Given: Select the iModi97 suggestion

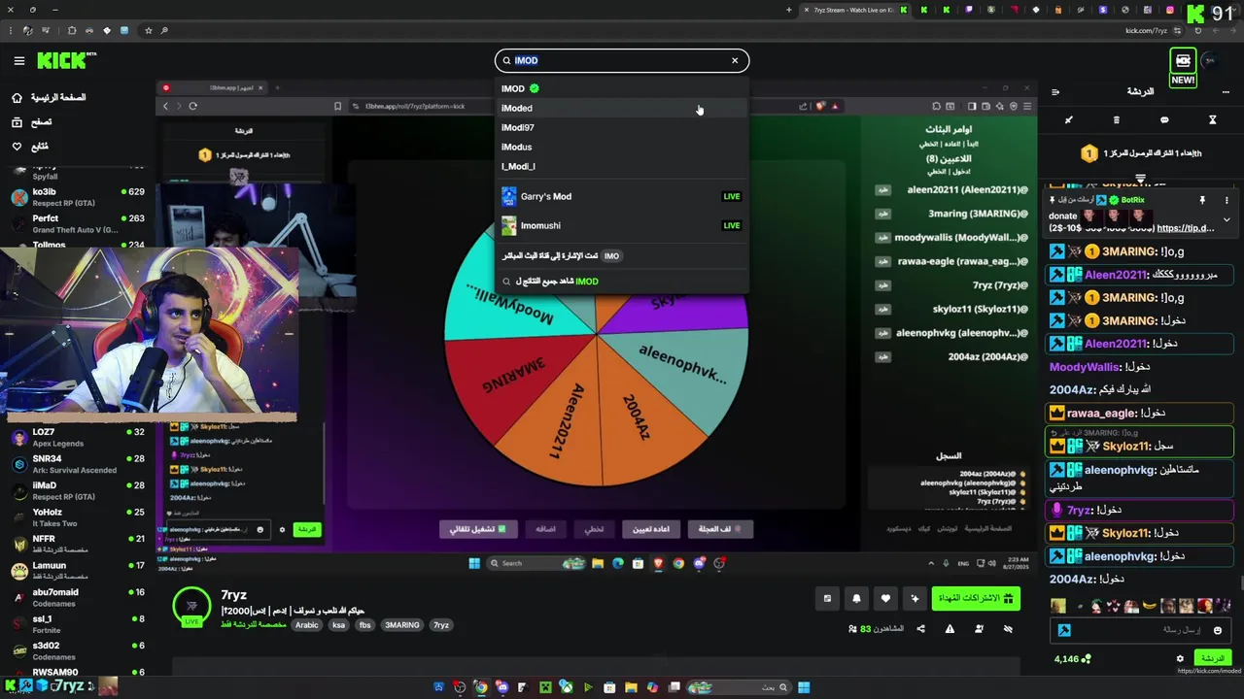Looking at the screenshot, I should tap(621, 127).
